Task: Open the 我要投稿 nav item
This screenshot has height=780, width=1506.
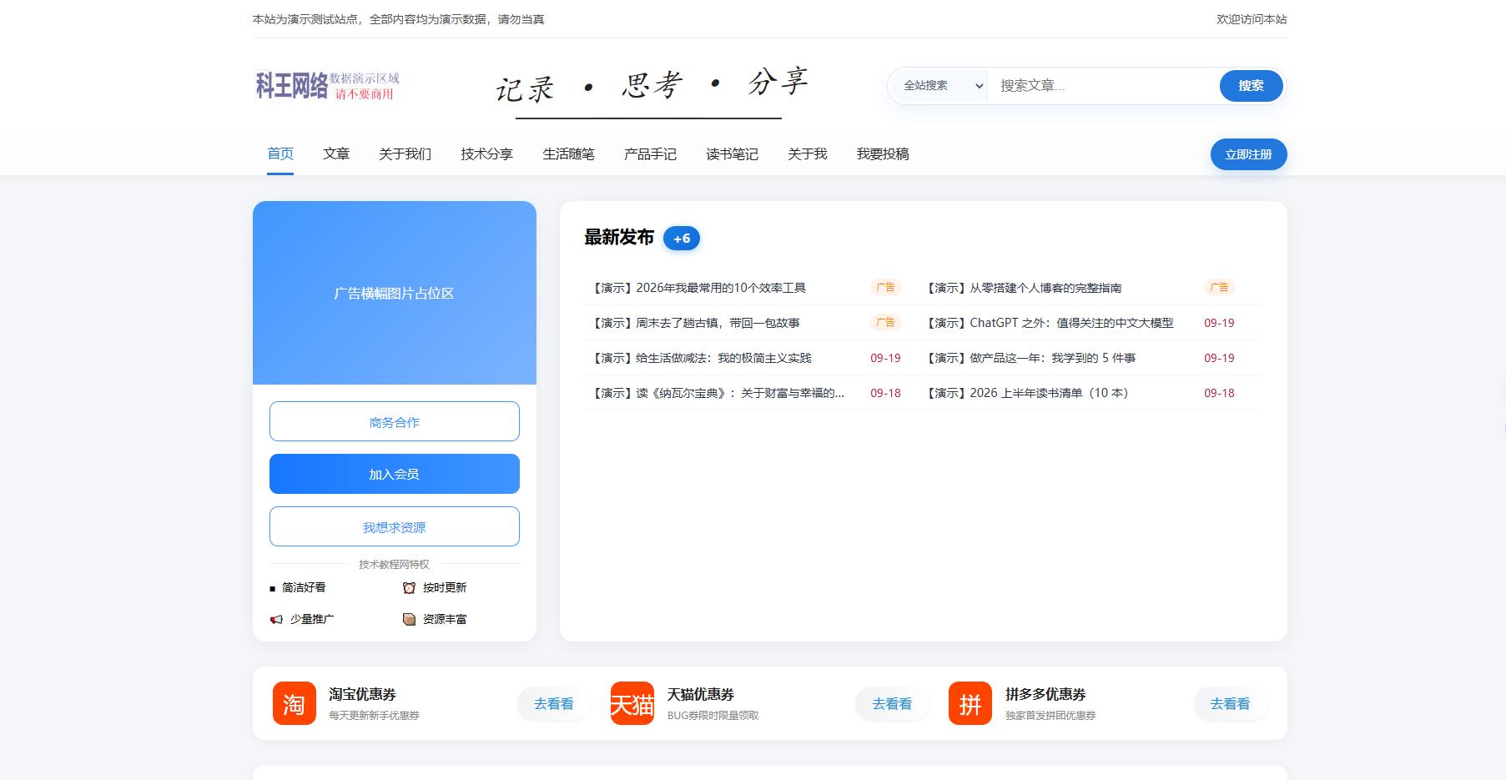Action: 883,154
